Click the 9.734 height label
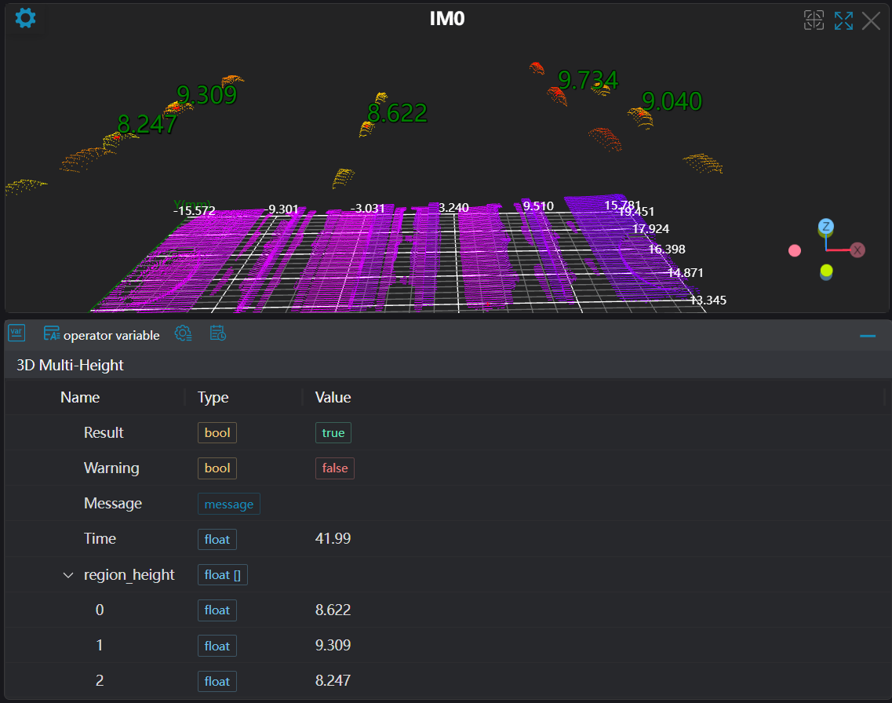The image size is (892, 703). [x=588, y=80]
